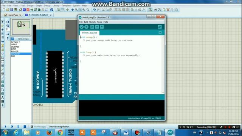Select the sketch_aug25a tab
242x136 pixels.
point(90,33)
